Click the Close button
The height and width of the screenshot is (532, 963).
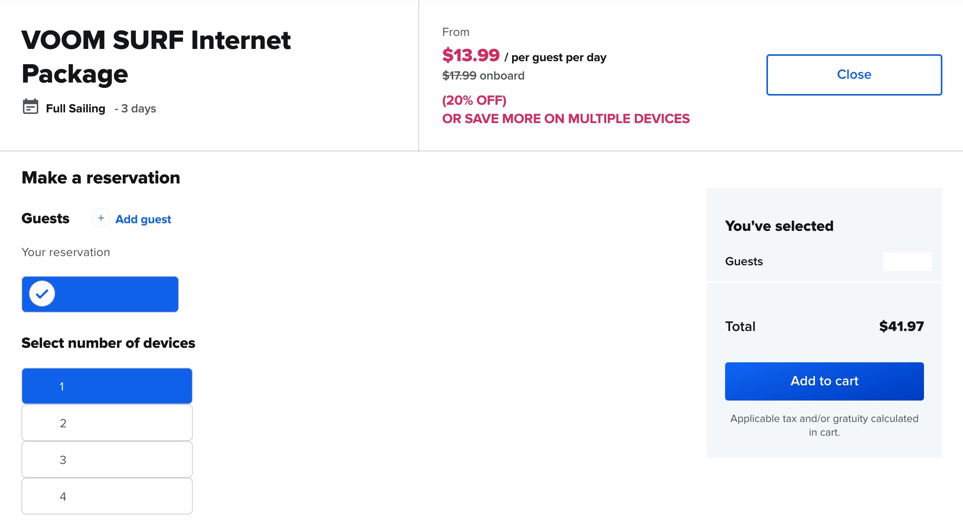(854, 75)
